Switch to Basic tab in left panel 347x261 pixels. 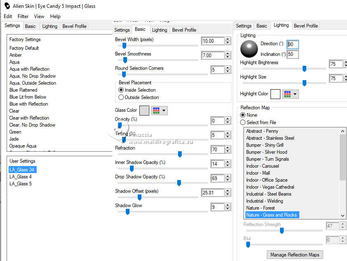click(30, 26)
